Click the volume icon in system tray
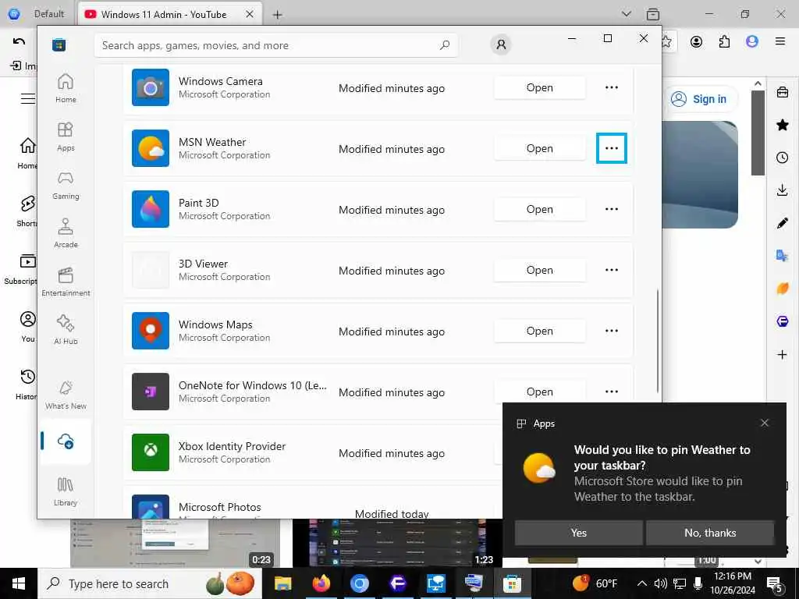This screenshot has height=599, width=799. (660, 583)
